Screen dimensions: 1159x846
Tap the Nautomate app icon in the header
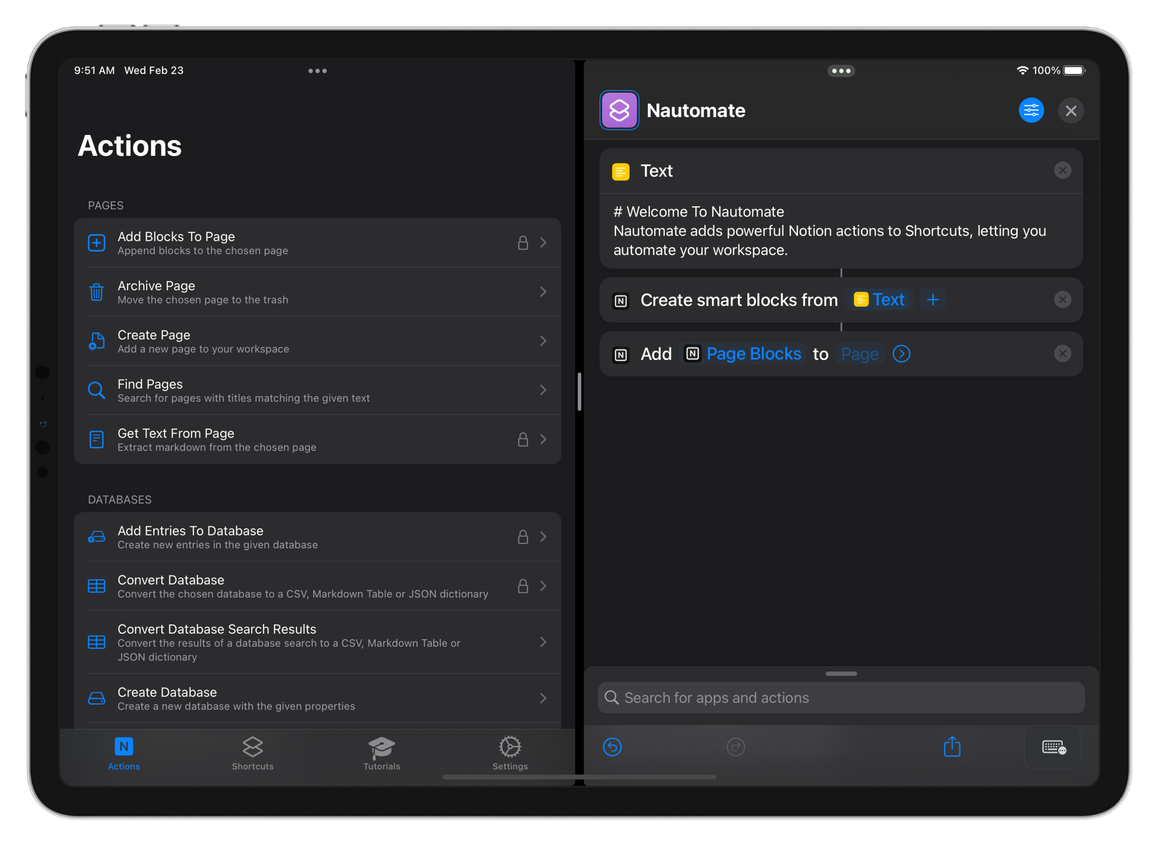(x=619, y=110)
